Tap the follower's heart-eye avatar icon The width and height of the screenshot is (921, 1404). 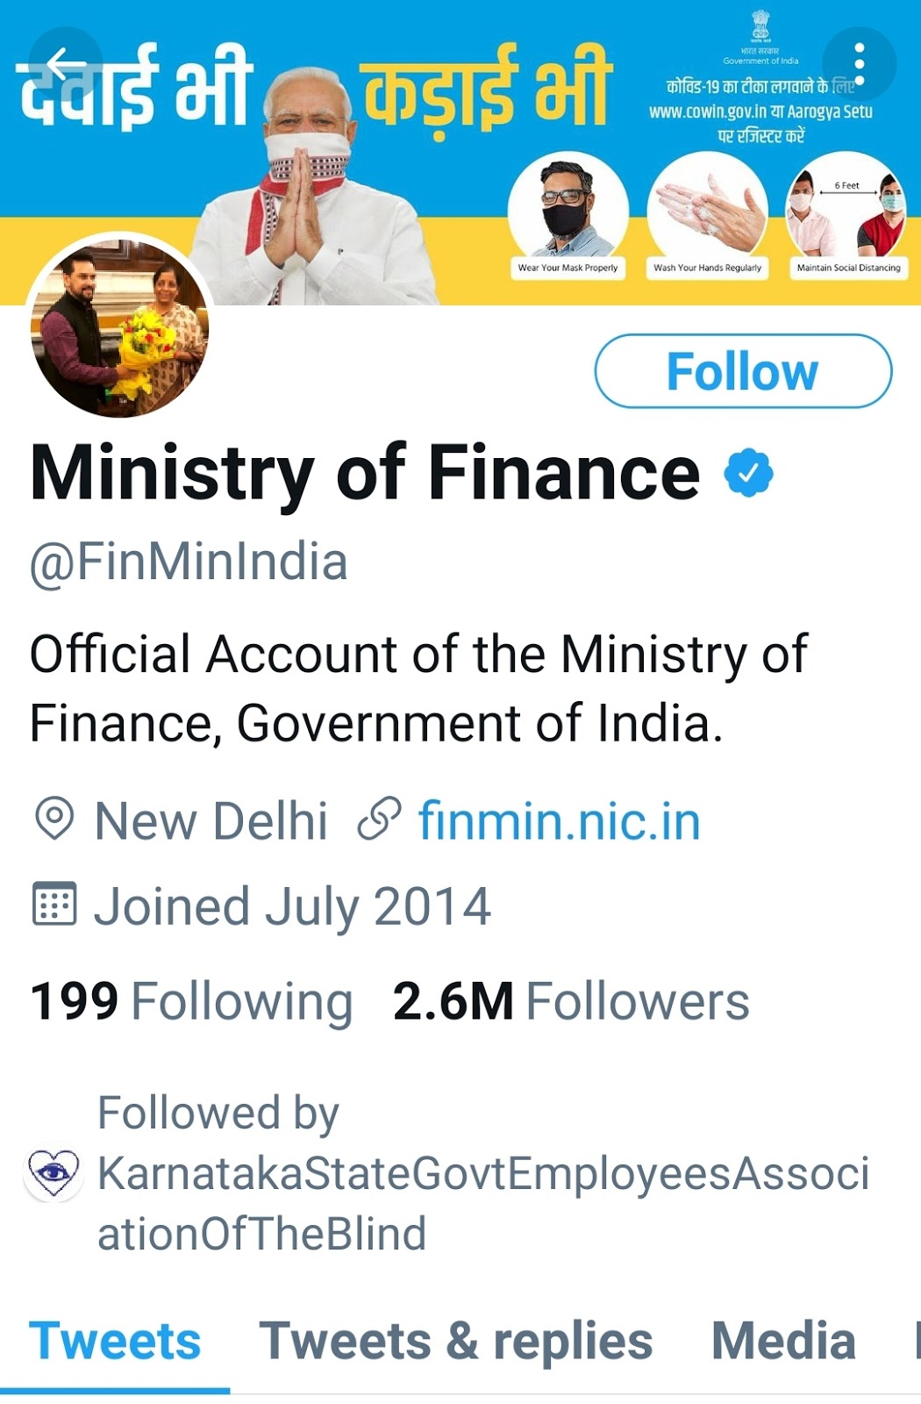pos(54,1173)
